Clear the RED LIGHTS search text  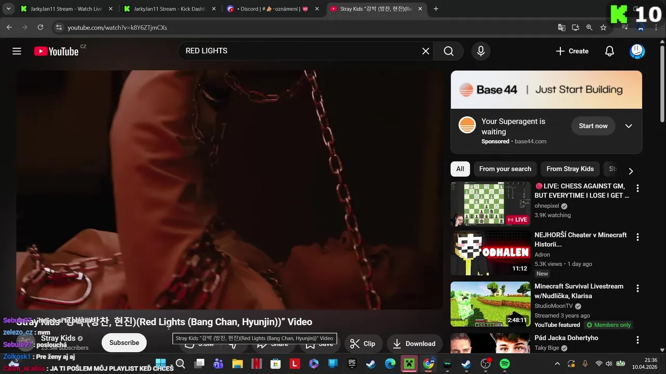426,51
